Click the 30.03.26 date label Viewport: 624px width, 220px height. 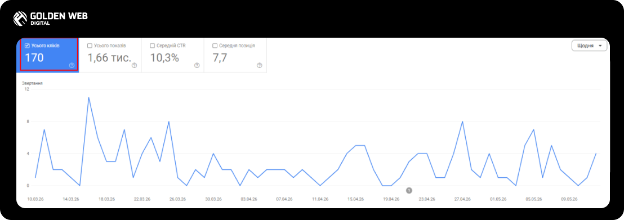(213, 199)
